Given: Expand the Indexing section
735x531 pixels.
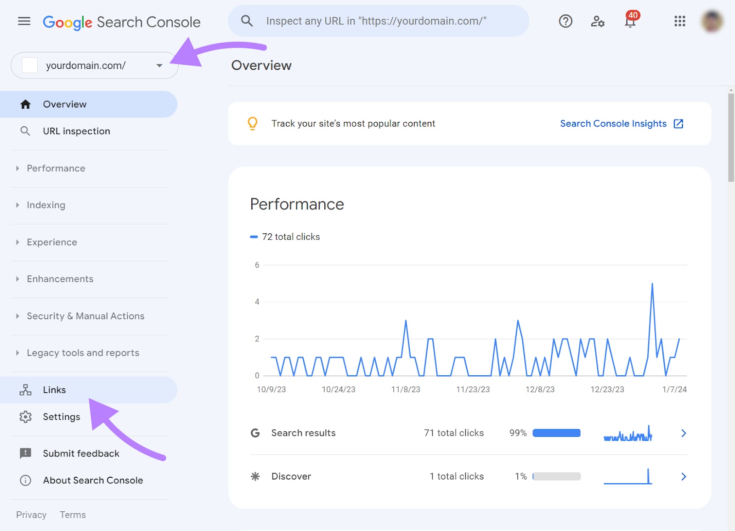Looking at the screenshot, I should [x=45, y=205].
